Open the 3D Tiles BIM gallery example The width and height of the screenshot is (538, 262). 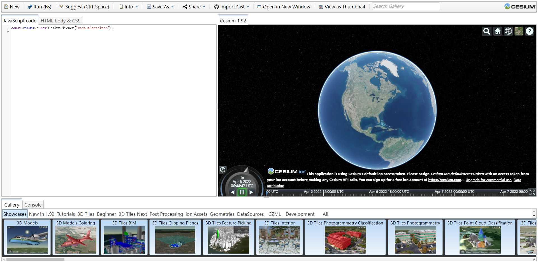pos(124,237)
